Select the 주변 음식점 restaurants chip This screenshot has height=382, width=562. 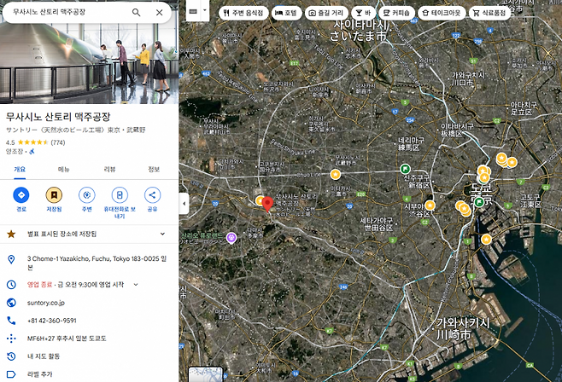coord(243,14)
